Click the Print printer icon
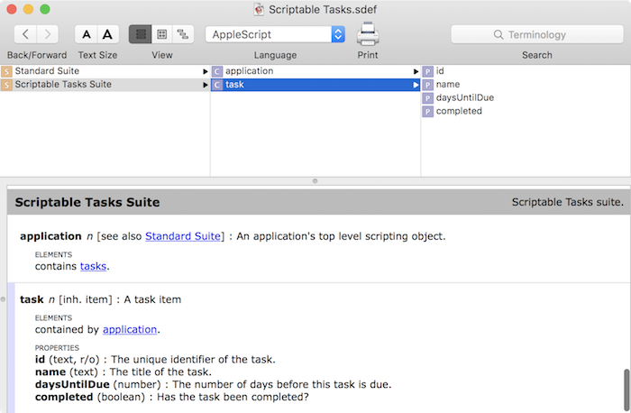 pos(368,34)
